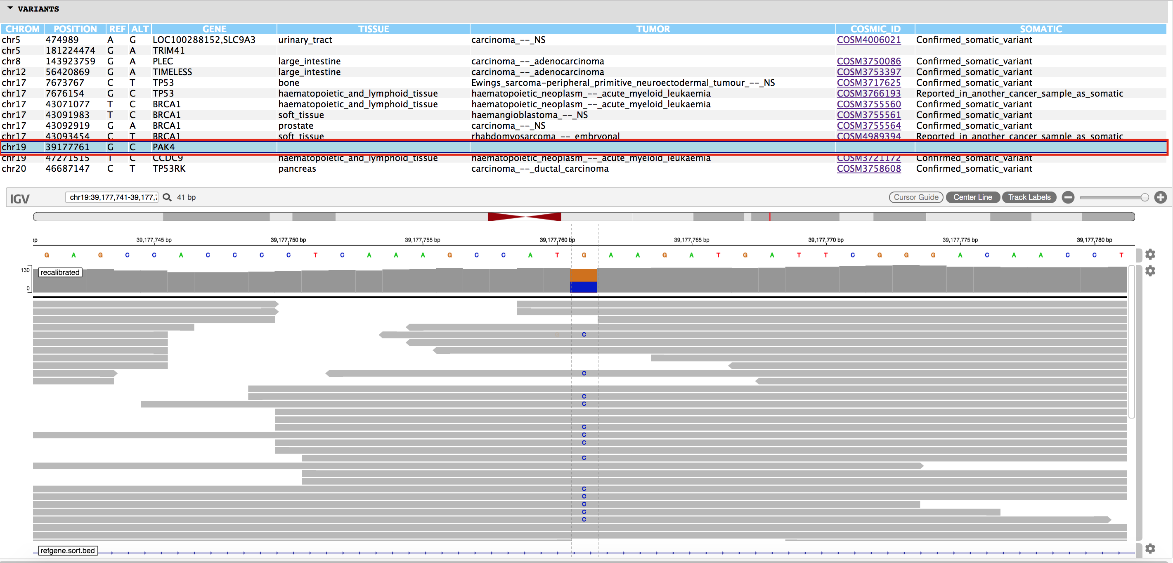The width and height of the screenshot is (1173, 563).
Task: Open gear settings for refgene.sort.bed track
Action: point(1150,549)
